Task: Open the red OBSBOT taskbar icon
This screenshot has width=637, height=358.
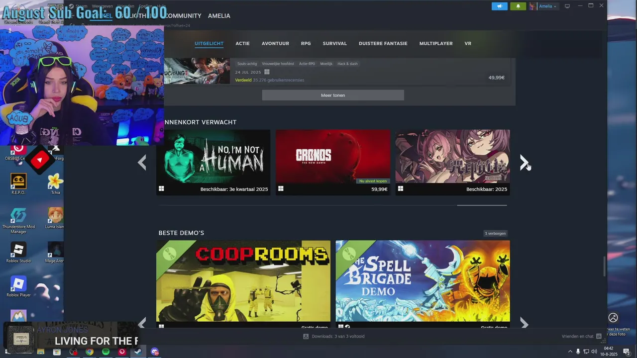Action: 122,352
